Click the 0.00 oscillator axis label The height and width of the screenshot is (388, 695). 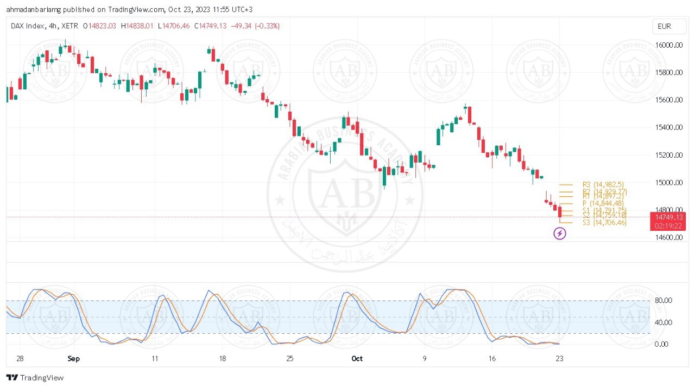(662, 345)
